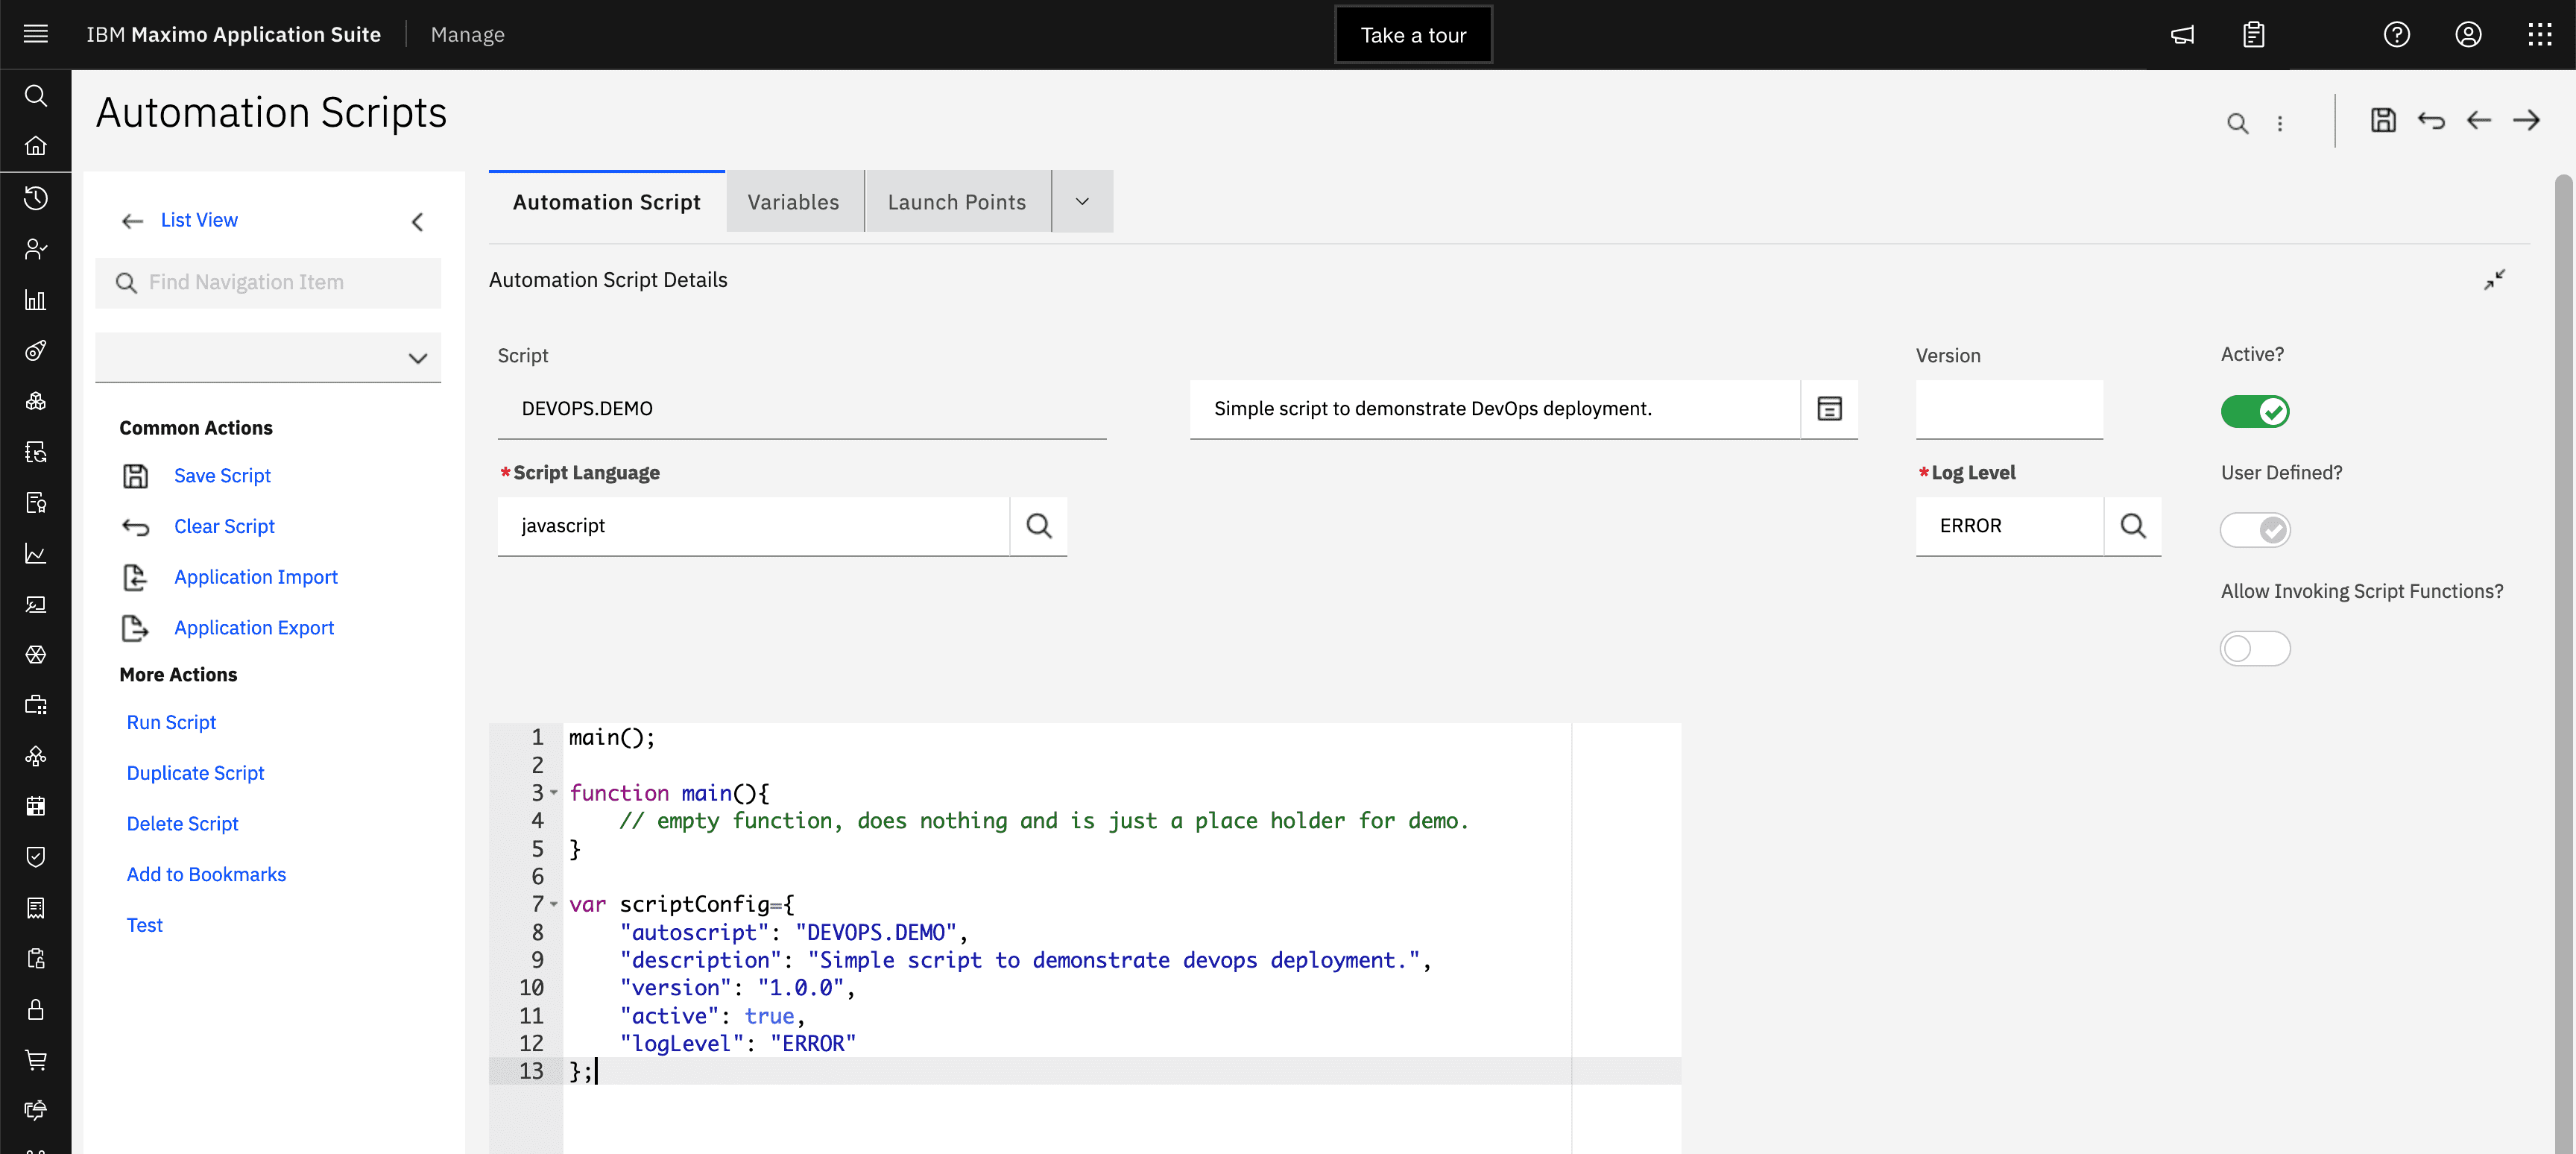This screenshot has width=2576, height=1154.
Task: Click the Script name field DEVOPS.DEMO
Action: [x=801, y=408]
